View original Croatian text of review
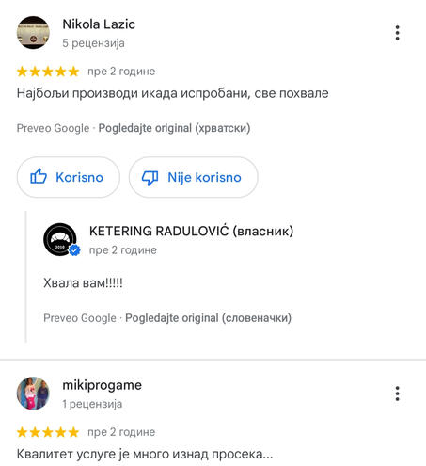 point(174,128)
